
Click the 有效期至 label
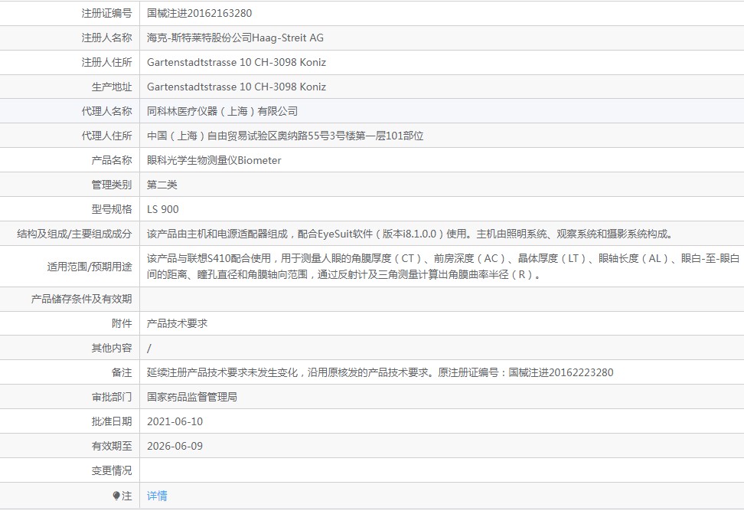pyautogui.click(x=112, y=447)
